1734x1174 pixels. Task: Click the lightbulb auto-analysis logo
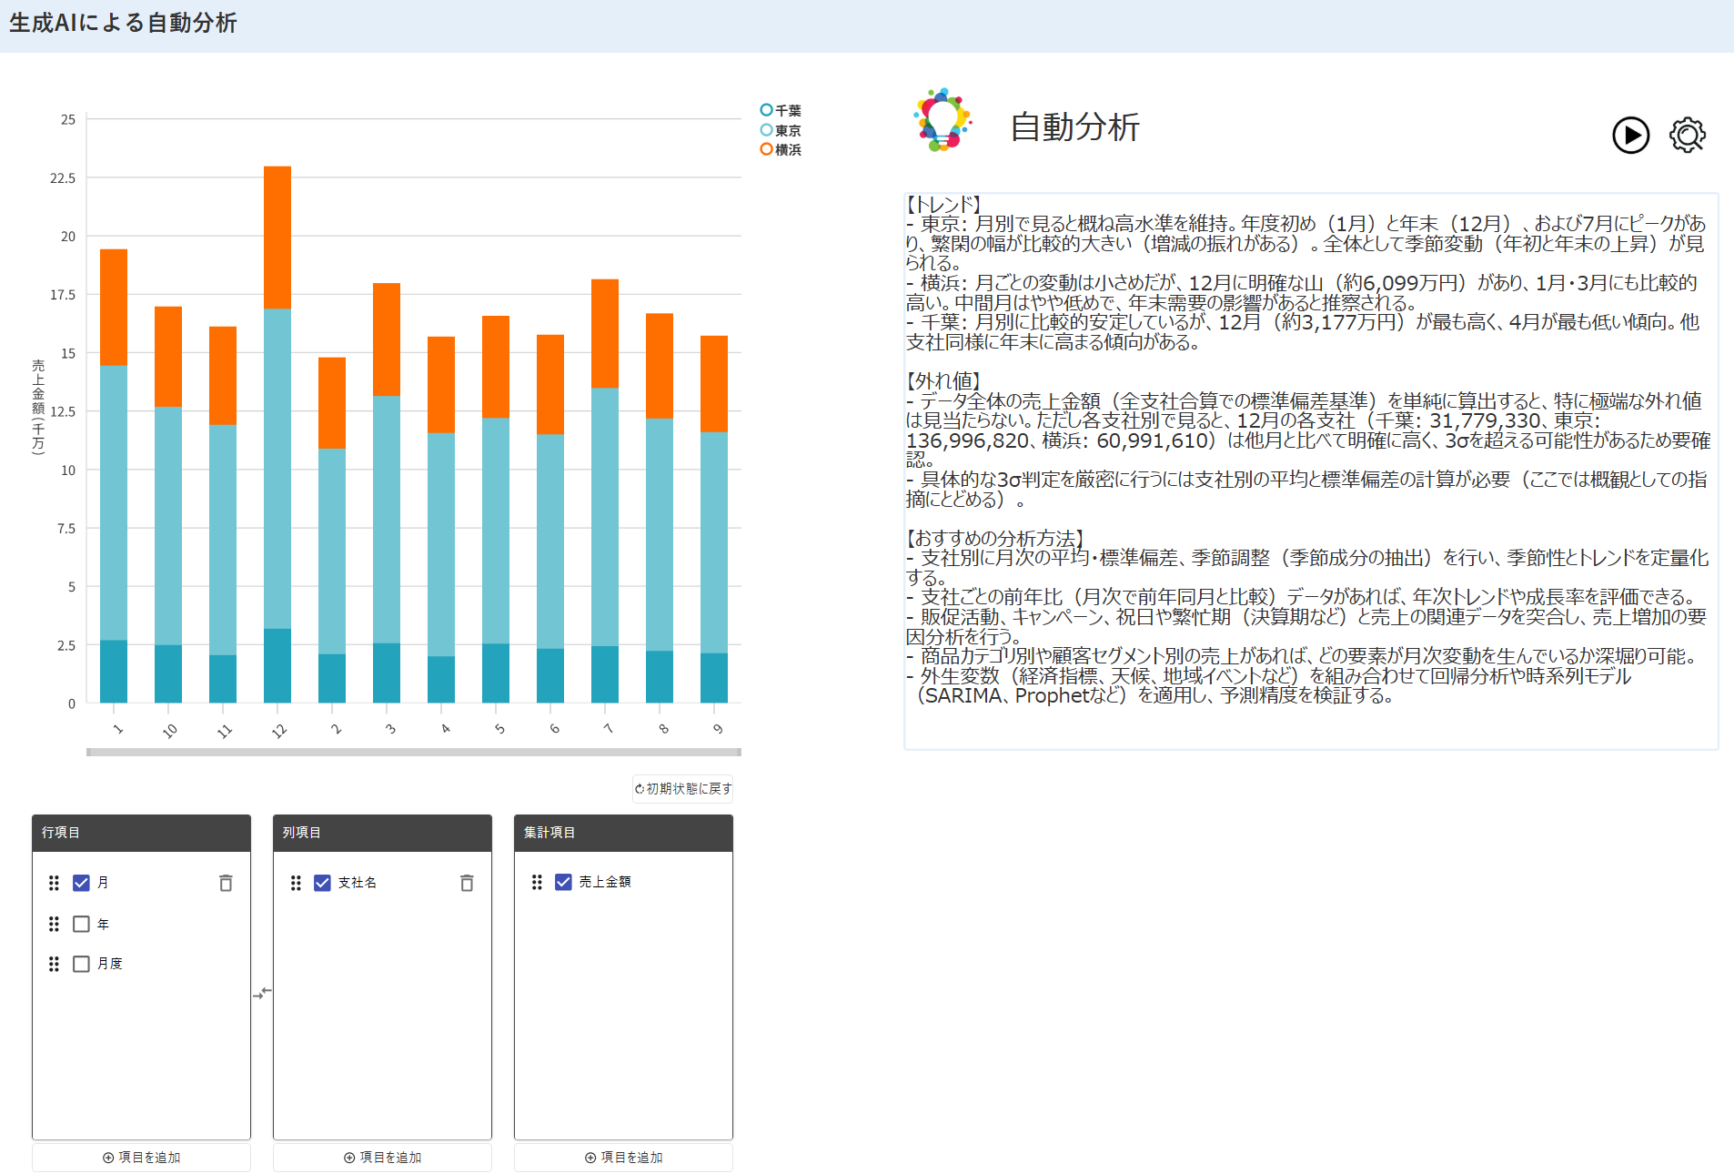click(943, 120)
